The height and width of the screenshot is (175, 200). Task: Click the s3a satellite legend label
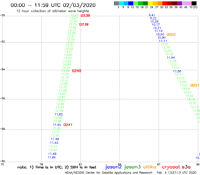(x=186, y=167)
